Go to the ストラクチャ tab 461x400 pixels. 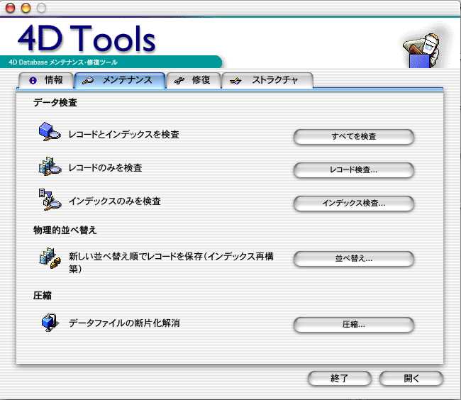pos(268,80)
